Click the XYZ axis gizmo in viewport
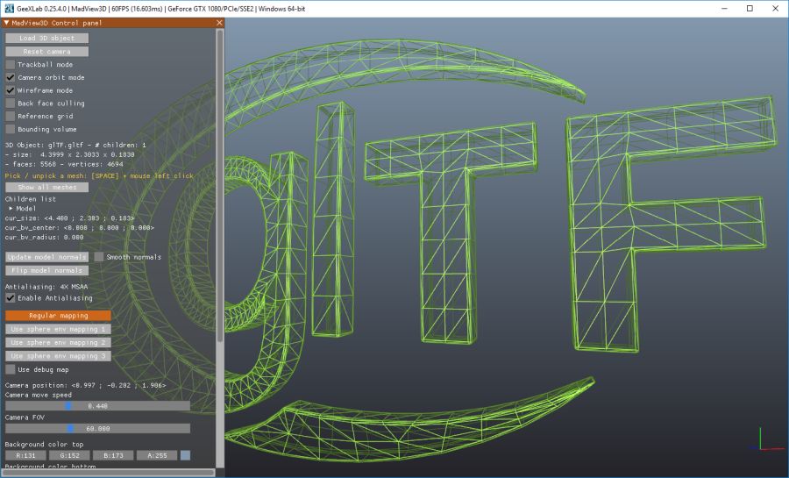Image resolution: width=789 pixels, height=478 pixels. (x=767, y=439)
